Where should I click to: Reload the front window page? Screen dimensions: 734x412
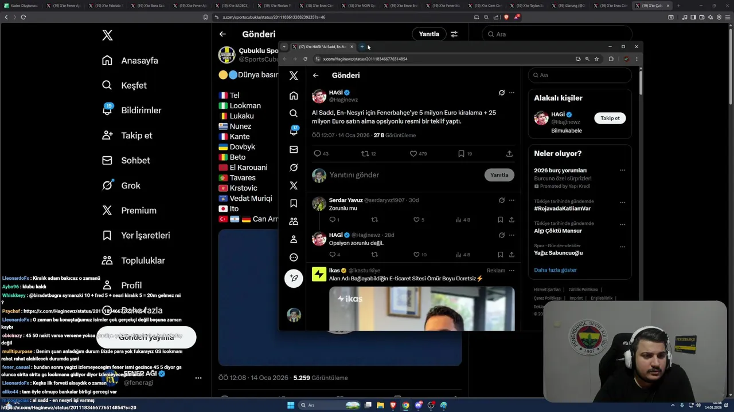(305, 59)
